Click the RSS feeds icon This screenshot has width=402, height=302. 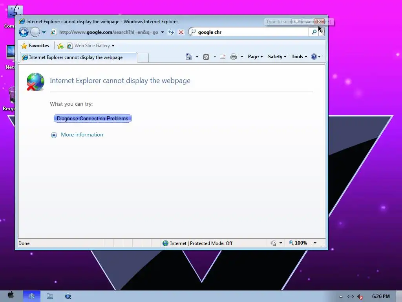(x=206, y=57)
